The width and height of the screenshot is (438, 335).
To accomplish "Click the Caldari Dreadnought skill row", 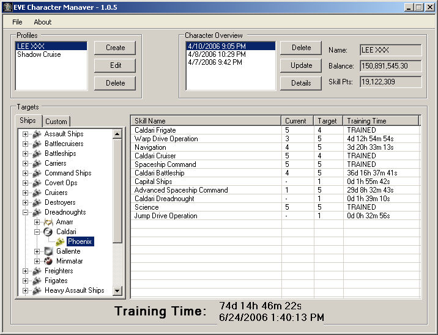I will pyautogui.click(x=275, y=199).
